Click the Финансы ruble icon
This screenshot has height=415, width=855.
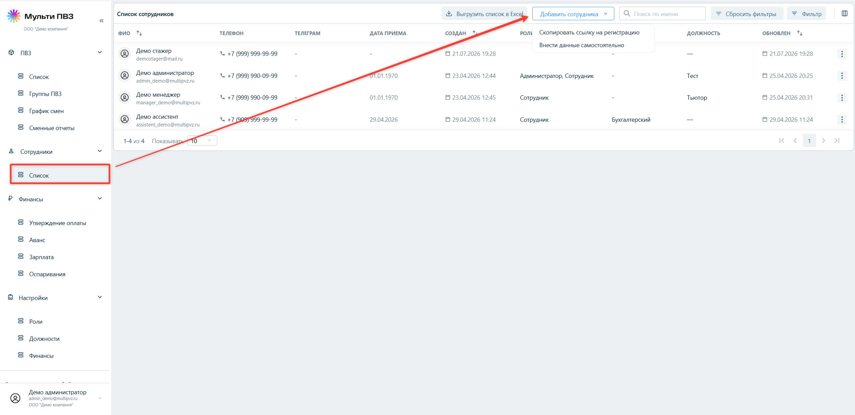pos(10,199)
